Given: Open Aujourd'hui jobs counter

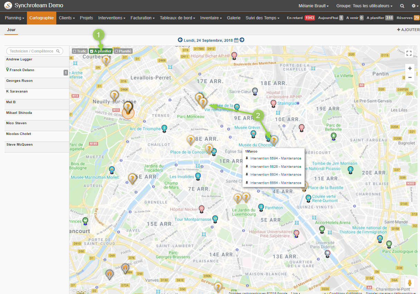Looking at the screenshot, I should coord(331,18).
